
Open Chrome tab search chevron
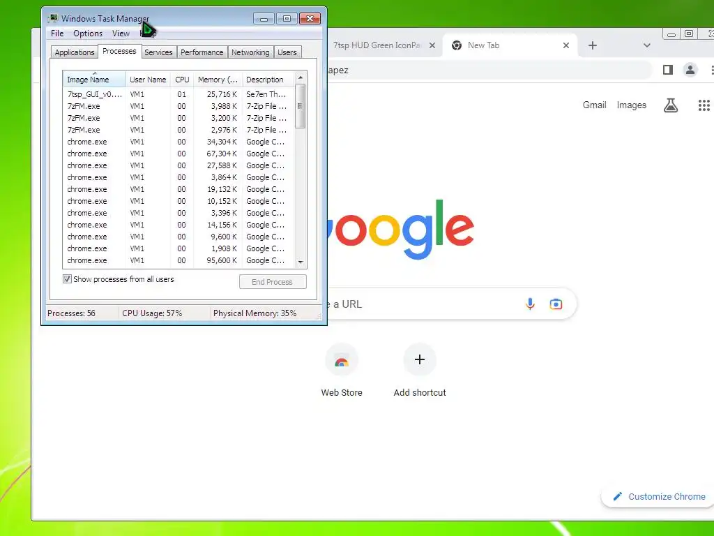[646, 45]
